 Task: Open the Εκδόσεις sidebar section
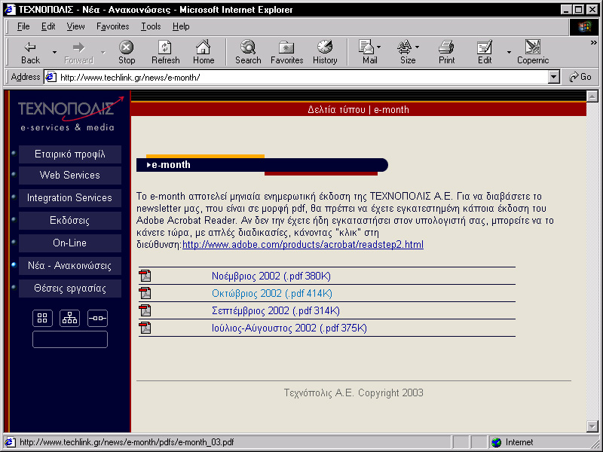[x=70, y=221]
